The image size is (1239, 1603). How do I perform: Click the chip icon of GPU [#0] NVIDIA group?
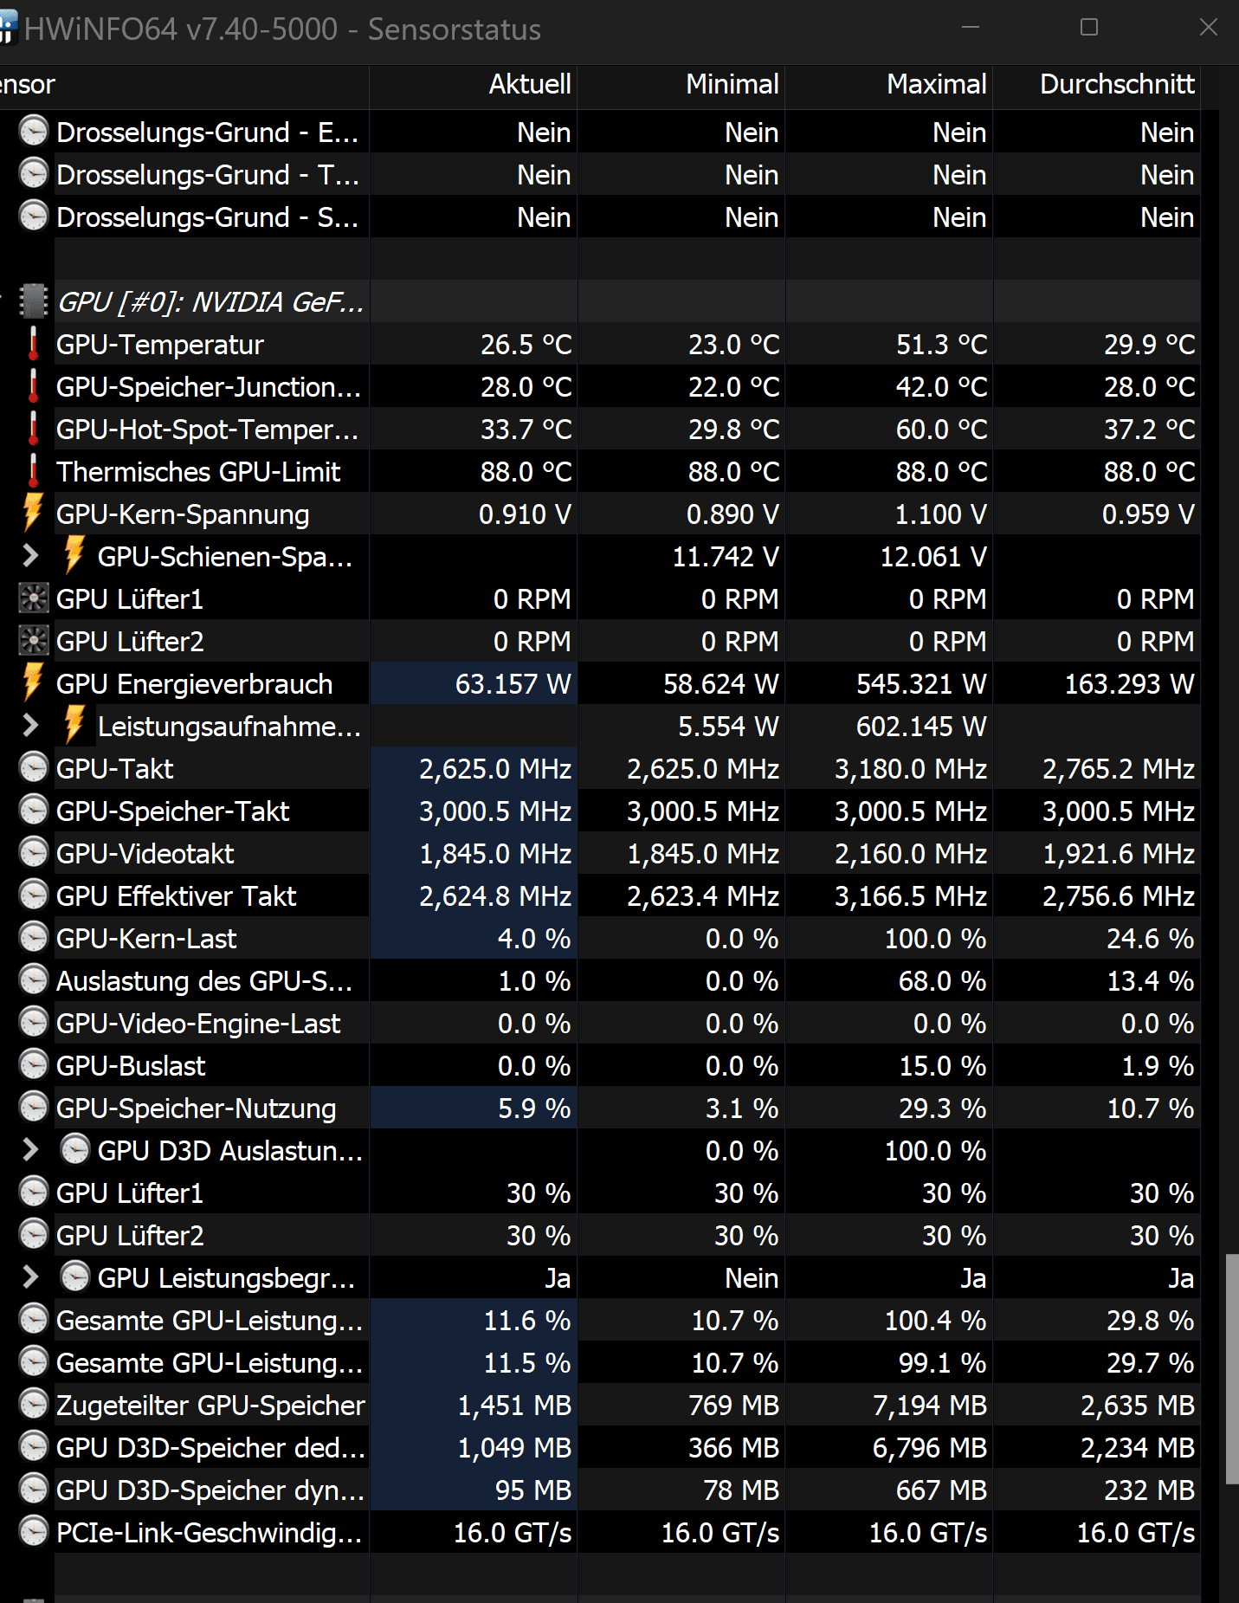tap(33, 301)
